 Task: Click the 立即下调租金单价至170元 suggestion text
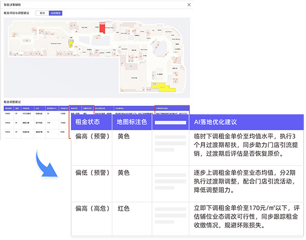coord(246,217)
